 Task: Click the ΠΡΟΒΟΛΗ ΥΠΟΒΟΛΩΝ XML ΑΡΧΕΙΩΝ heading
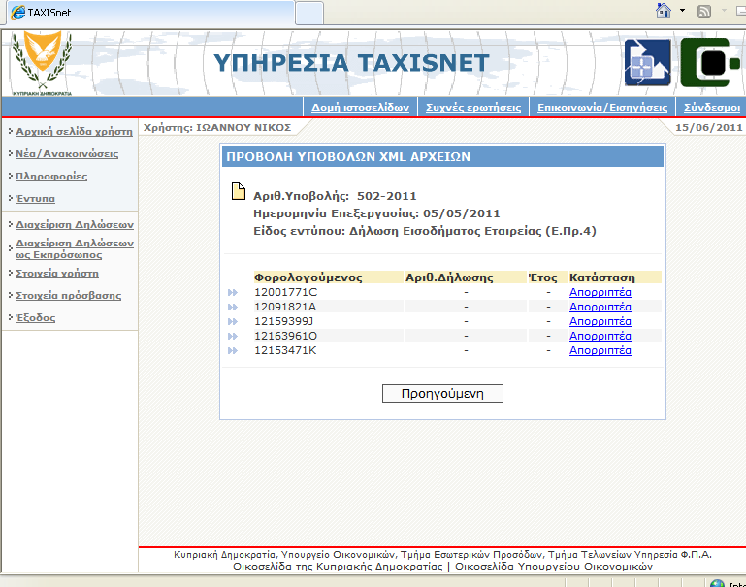[x=348, y=156]
